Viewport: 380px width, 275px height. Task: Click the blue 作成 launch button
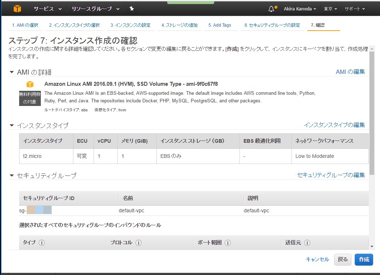click(x=364, y=260)
